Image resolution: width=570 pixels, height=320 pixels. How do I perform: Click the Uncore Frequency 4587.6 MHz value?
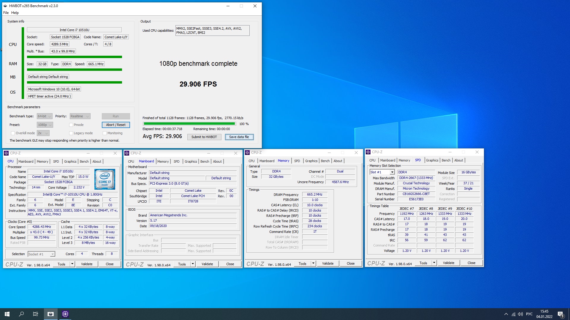click(340, 182)
